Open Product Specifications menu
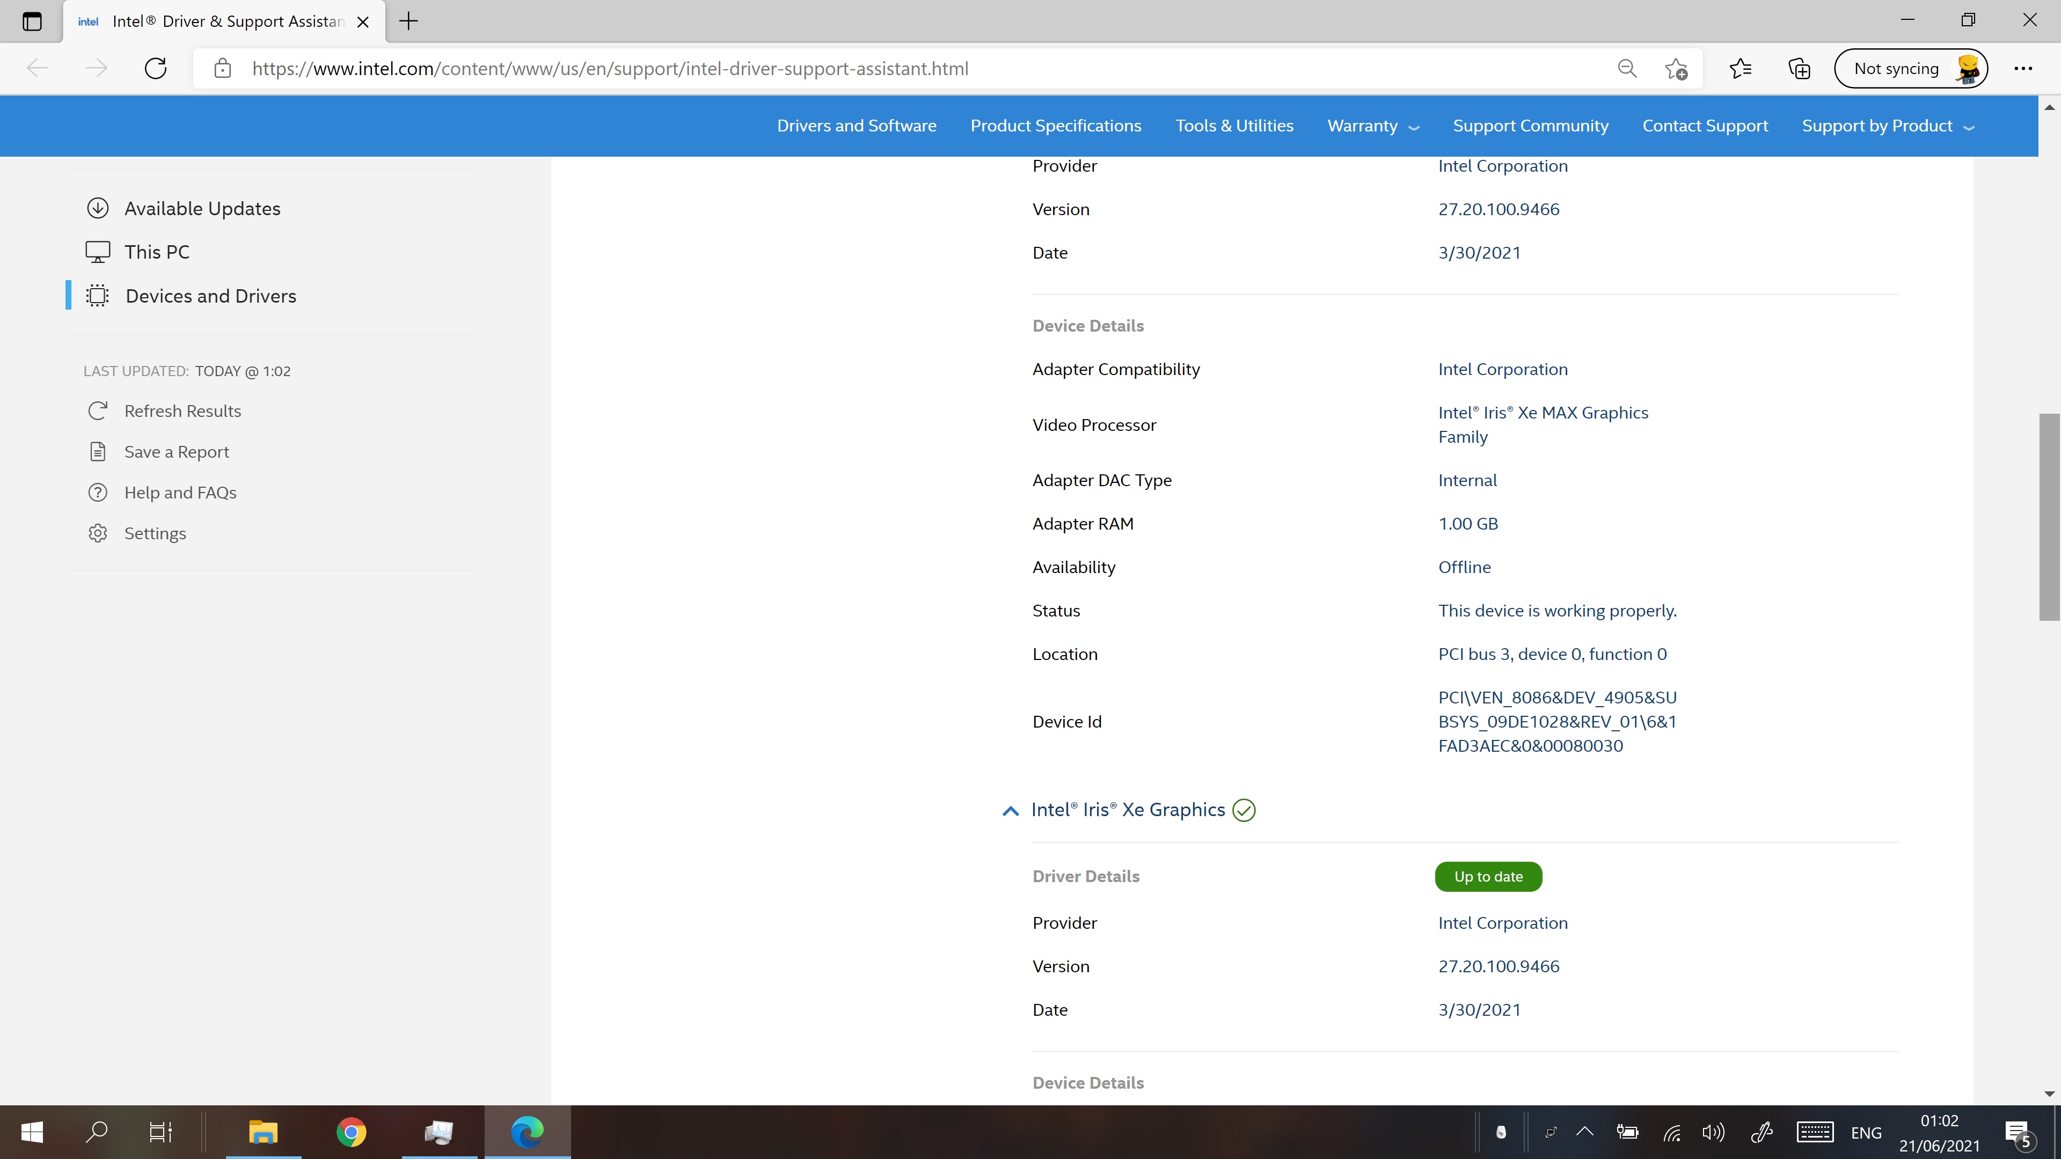The width and height of the screenshot is (2061, 1159). (x=1055, y=127)
